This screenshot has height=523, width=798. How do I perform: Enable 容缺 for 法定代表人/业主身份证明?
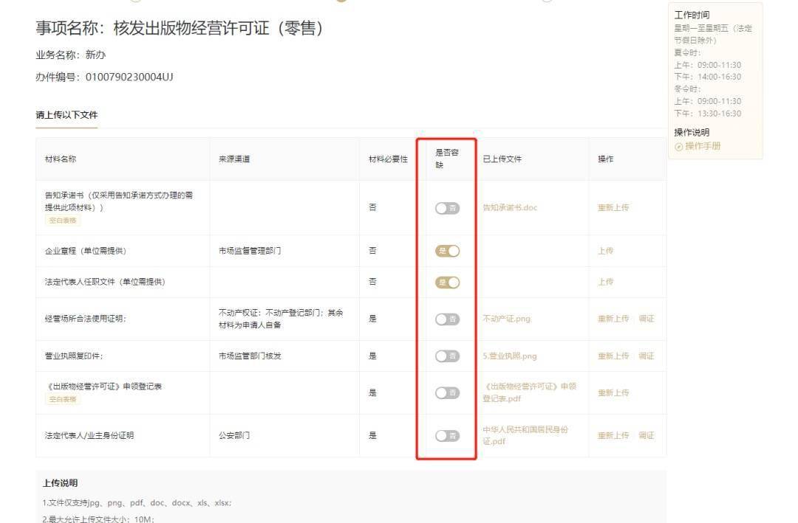448,435
